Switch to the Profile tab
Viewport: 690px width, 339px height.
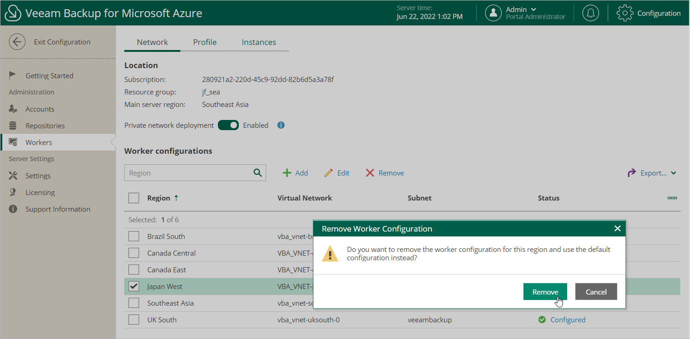[x=205, y=42]
